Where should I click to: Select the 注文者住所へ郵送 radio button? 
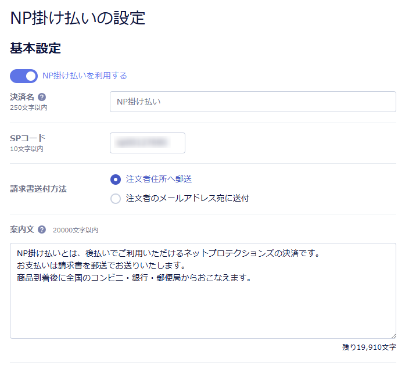point(116,180)
